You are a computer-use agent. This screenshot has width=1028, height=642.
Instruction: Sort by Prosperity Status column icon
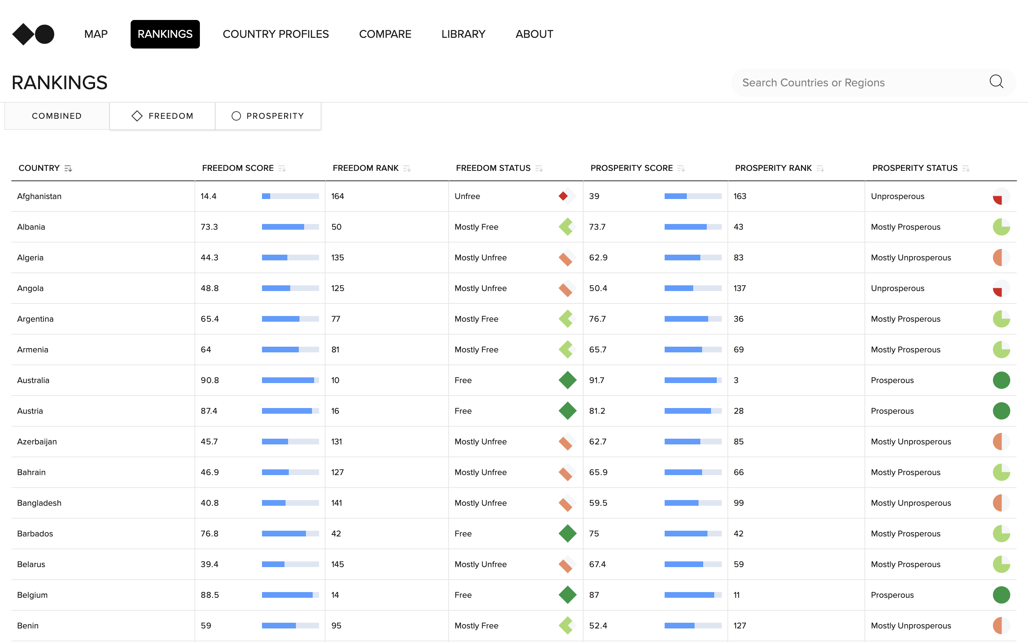point(966,169)
